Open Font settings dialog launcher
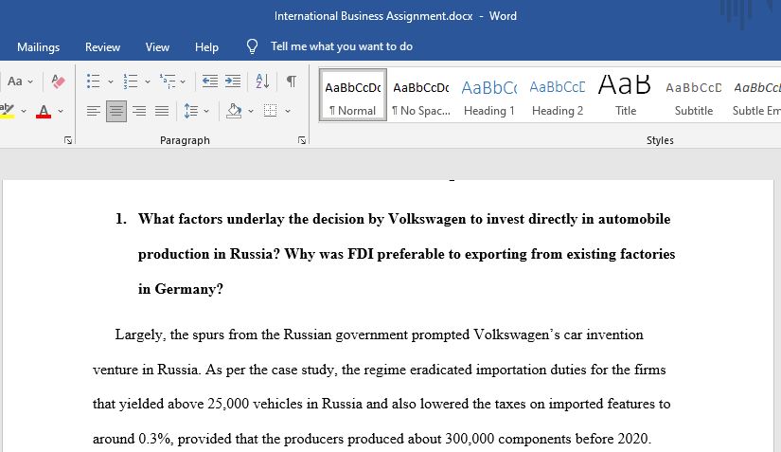Viewport: 781px width, 452px height. (x=68, y=140)
